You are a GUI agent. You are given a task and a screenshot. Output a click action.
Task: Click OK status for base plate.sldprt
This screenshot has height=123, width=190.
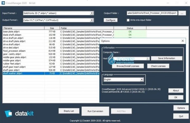click(x=130, y=32)
